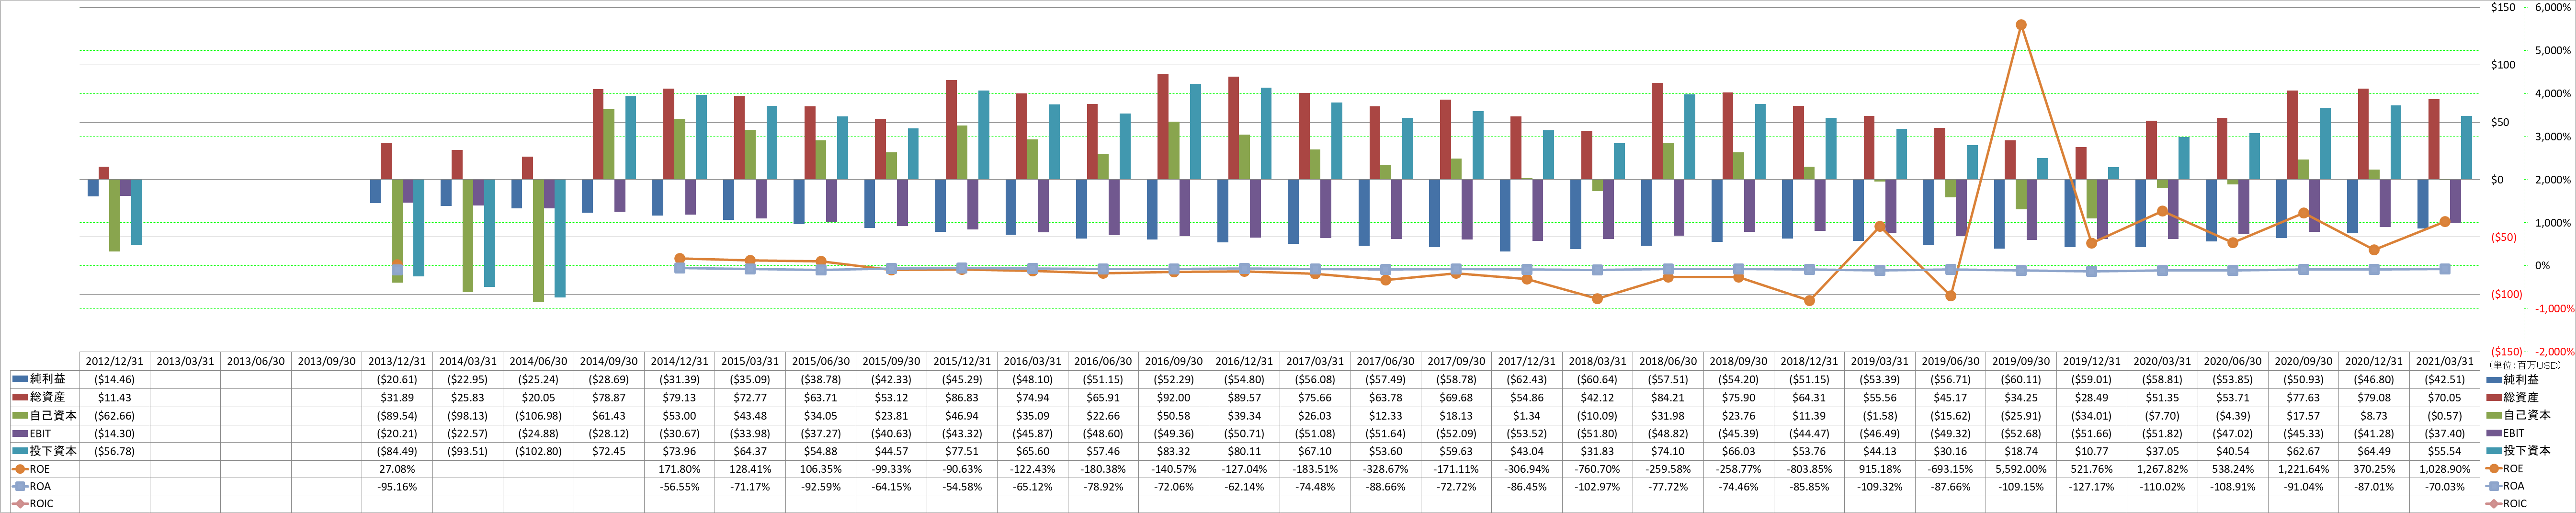This screenshot has height=513, width=2576.
Task: Select the 2016/09/30 column header
Action: [x=1174, y=361]
